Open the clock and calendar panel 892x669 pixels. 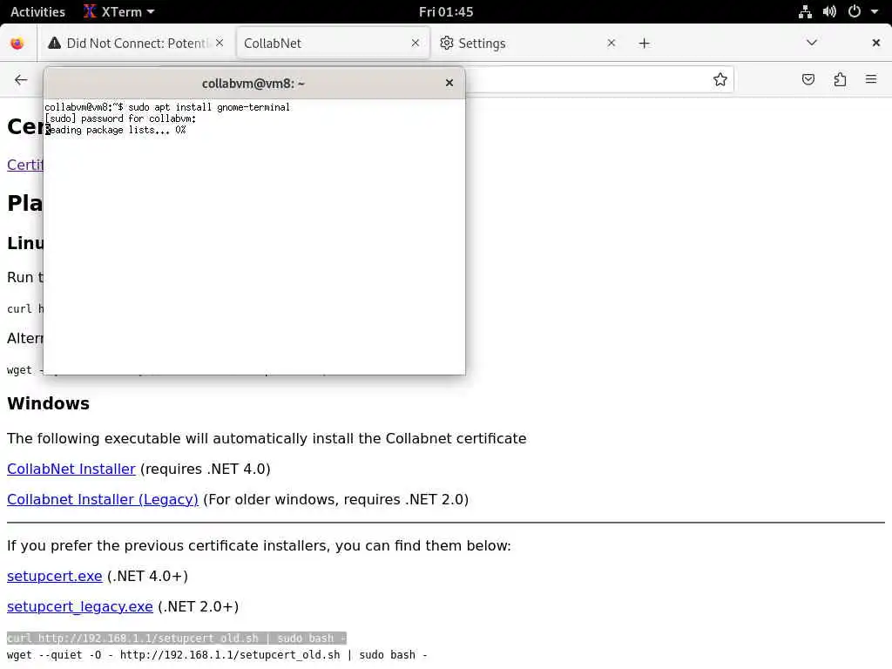[446, 11]
